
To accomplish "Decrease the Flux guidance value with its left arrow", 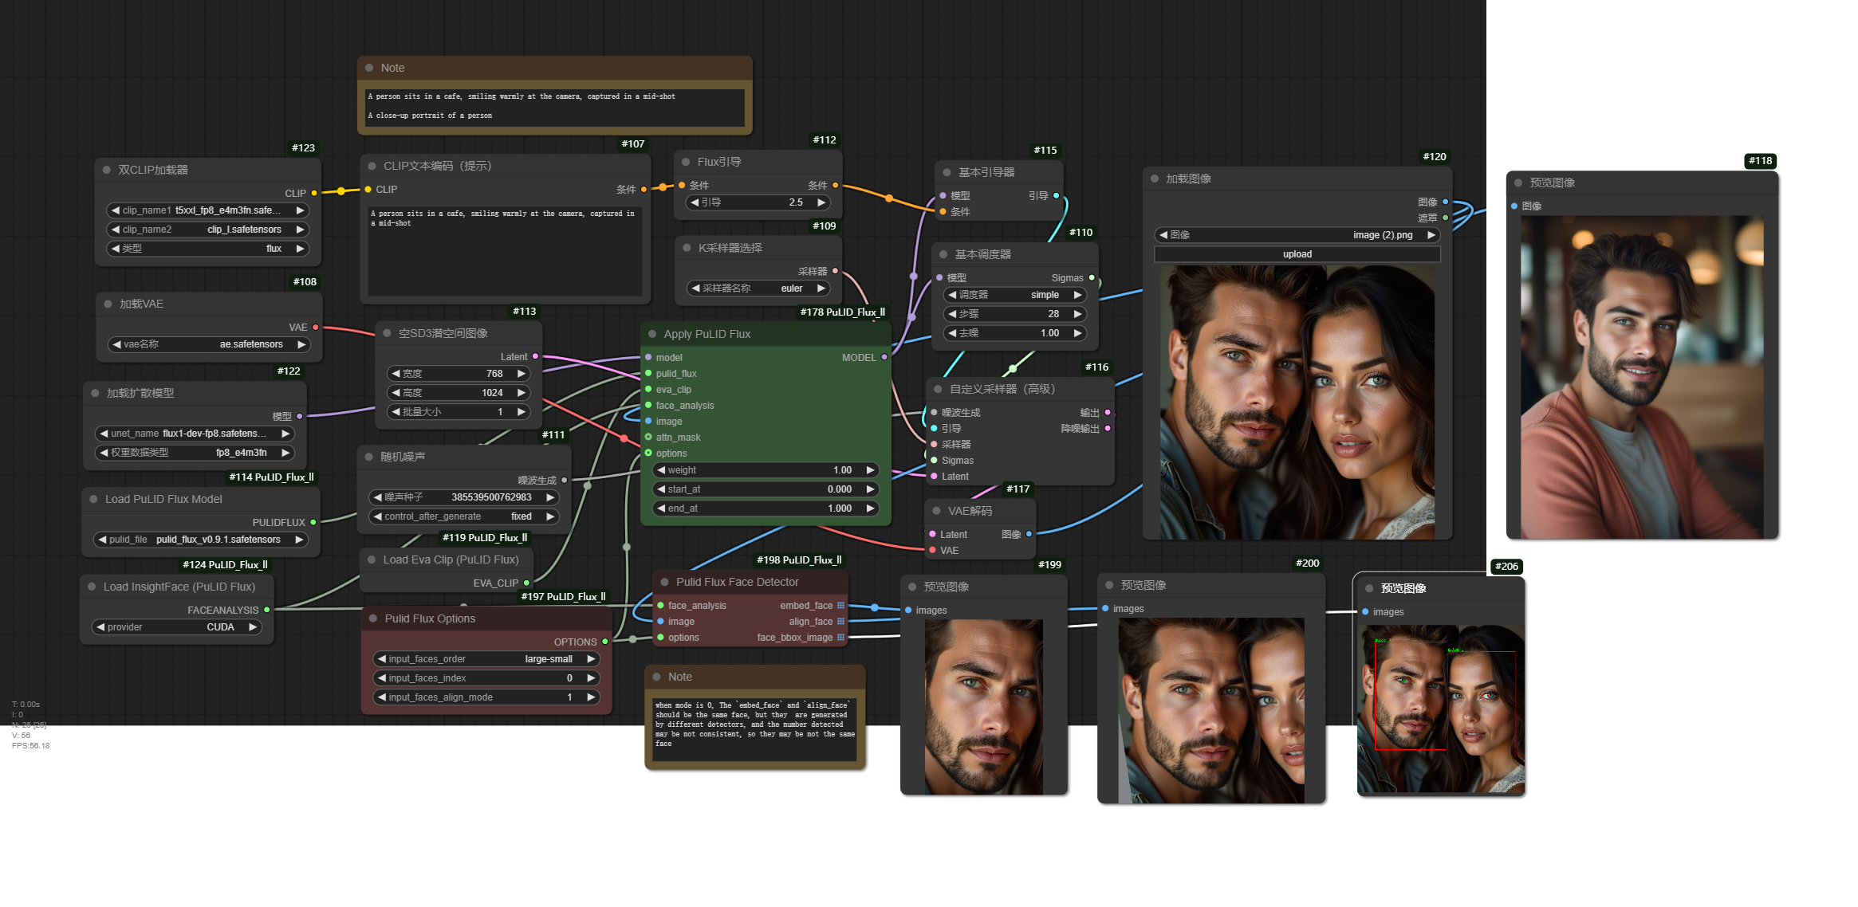I will pos(695,202).
